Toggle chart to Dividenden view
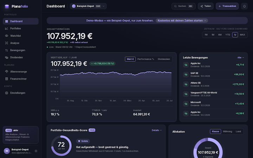Screen dimensions: 253x158 point(164,59)
